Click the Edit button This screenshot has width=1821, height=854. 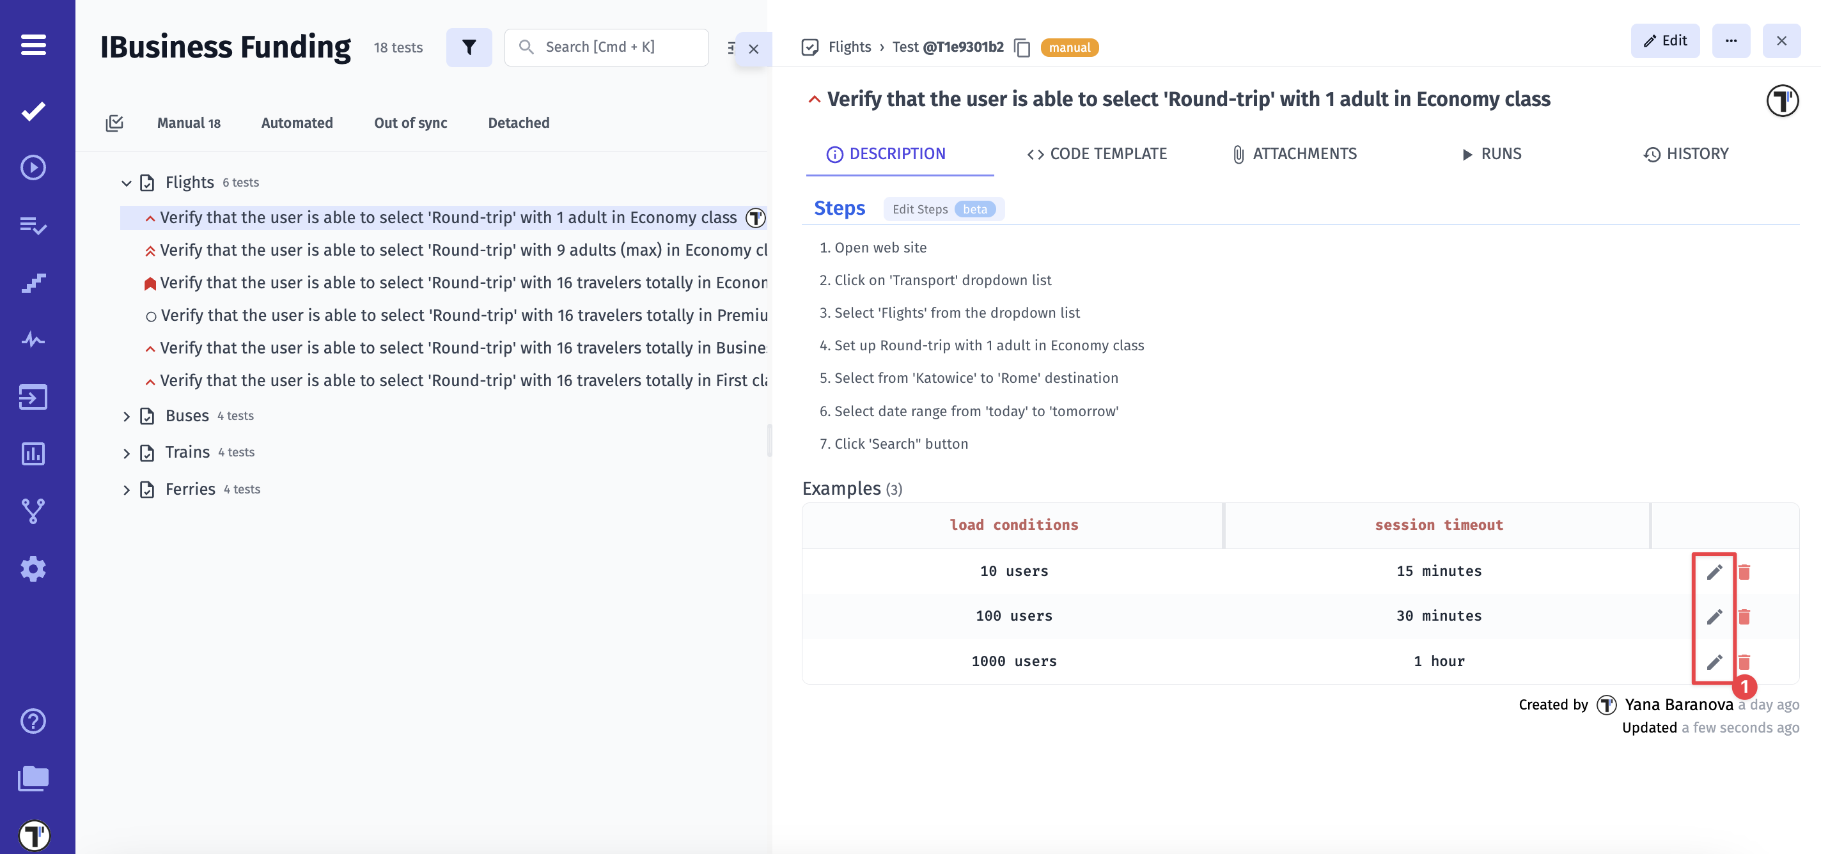(x=1665, y=41)
